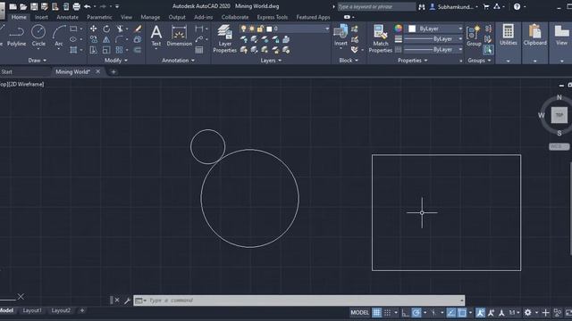Select the Mirror tool in Modify panel
572x321 pixels.
tap(106, 39)
